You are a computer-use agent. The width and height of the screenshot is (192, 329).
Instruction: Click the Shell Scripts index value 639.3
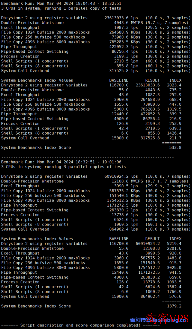(175, 129)
